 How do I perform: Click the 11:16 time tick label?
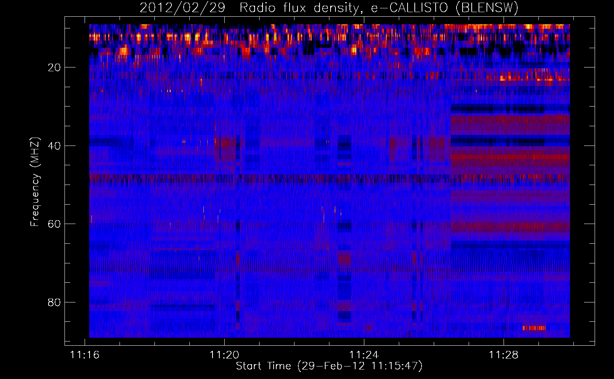[85, 355]
